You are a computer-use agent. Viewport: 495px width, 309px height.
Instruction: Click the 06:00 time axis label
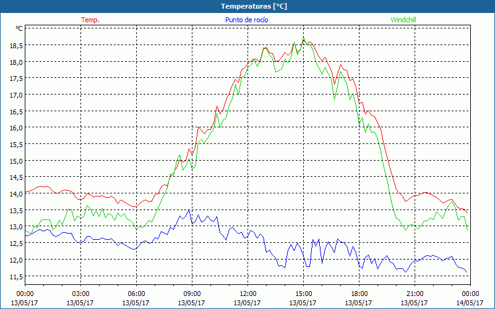tap(136, 294)
